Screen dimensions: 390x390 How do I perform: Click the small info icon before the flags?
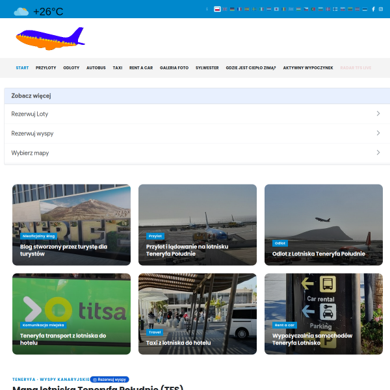pyautogui.click(x=207, y=9)
